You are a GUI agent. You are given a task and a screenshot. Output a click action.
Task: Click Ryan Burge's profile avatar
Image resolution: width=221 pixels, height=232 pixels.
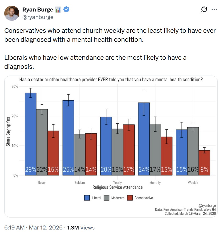point(12,13)
